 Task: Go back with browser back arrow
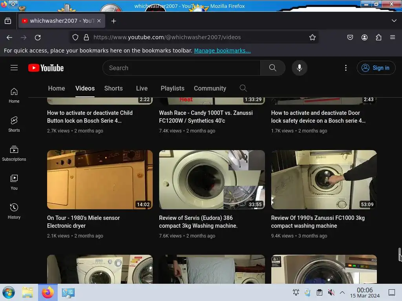click(x=9, y=37)
